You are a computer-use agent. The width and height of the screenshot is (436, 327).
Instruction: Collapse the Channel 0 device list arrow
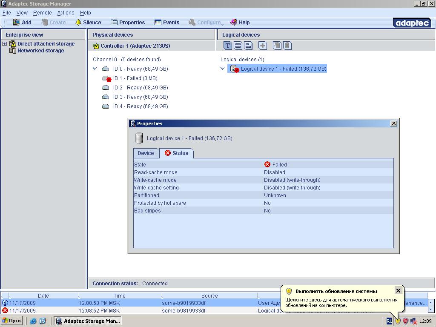pyautogui.click(x=95, y=69)
